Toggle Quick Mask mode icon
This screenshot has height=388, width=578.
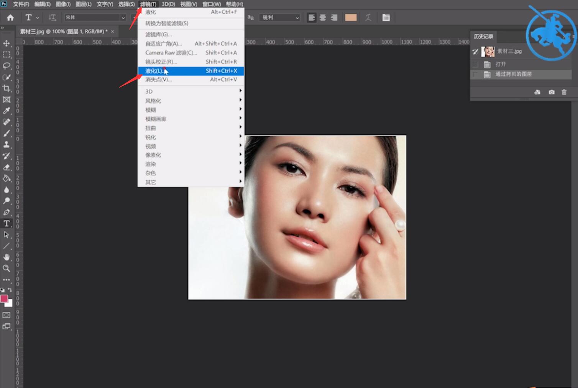coord(7,315)
